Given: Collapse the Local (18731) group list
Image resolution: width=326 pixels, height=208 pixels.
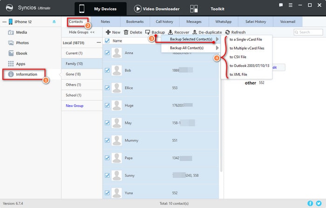Looking at the screenshot, I should click(99, 43).
